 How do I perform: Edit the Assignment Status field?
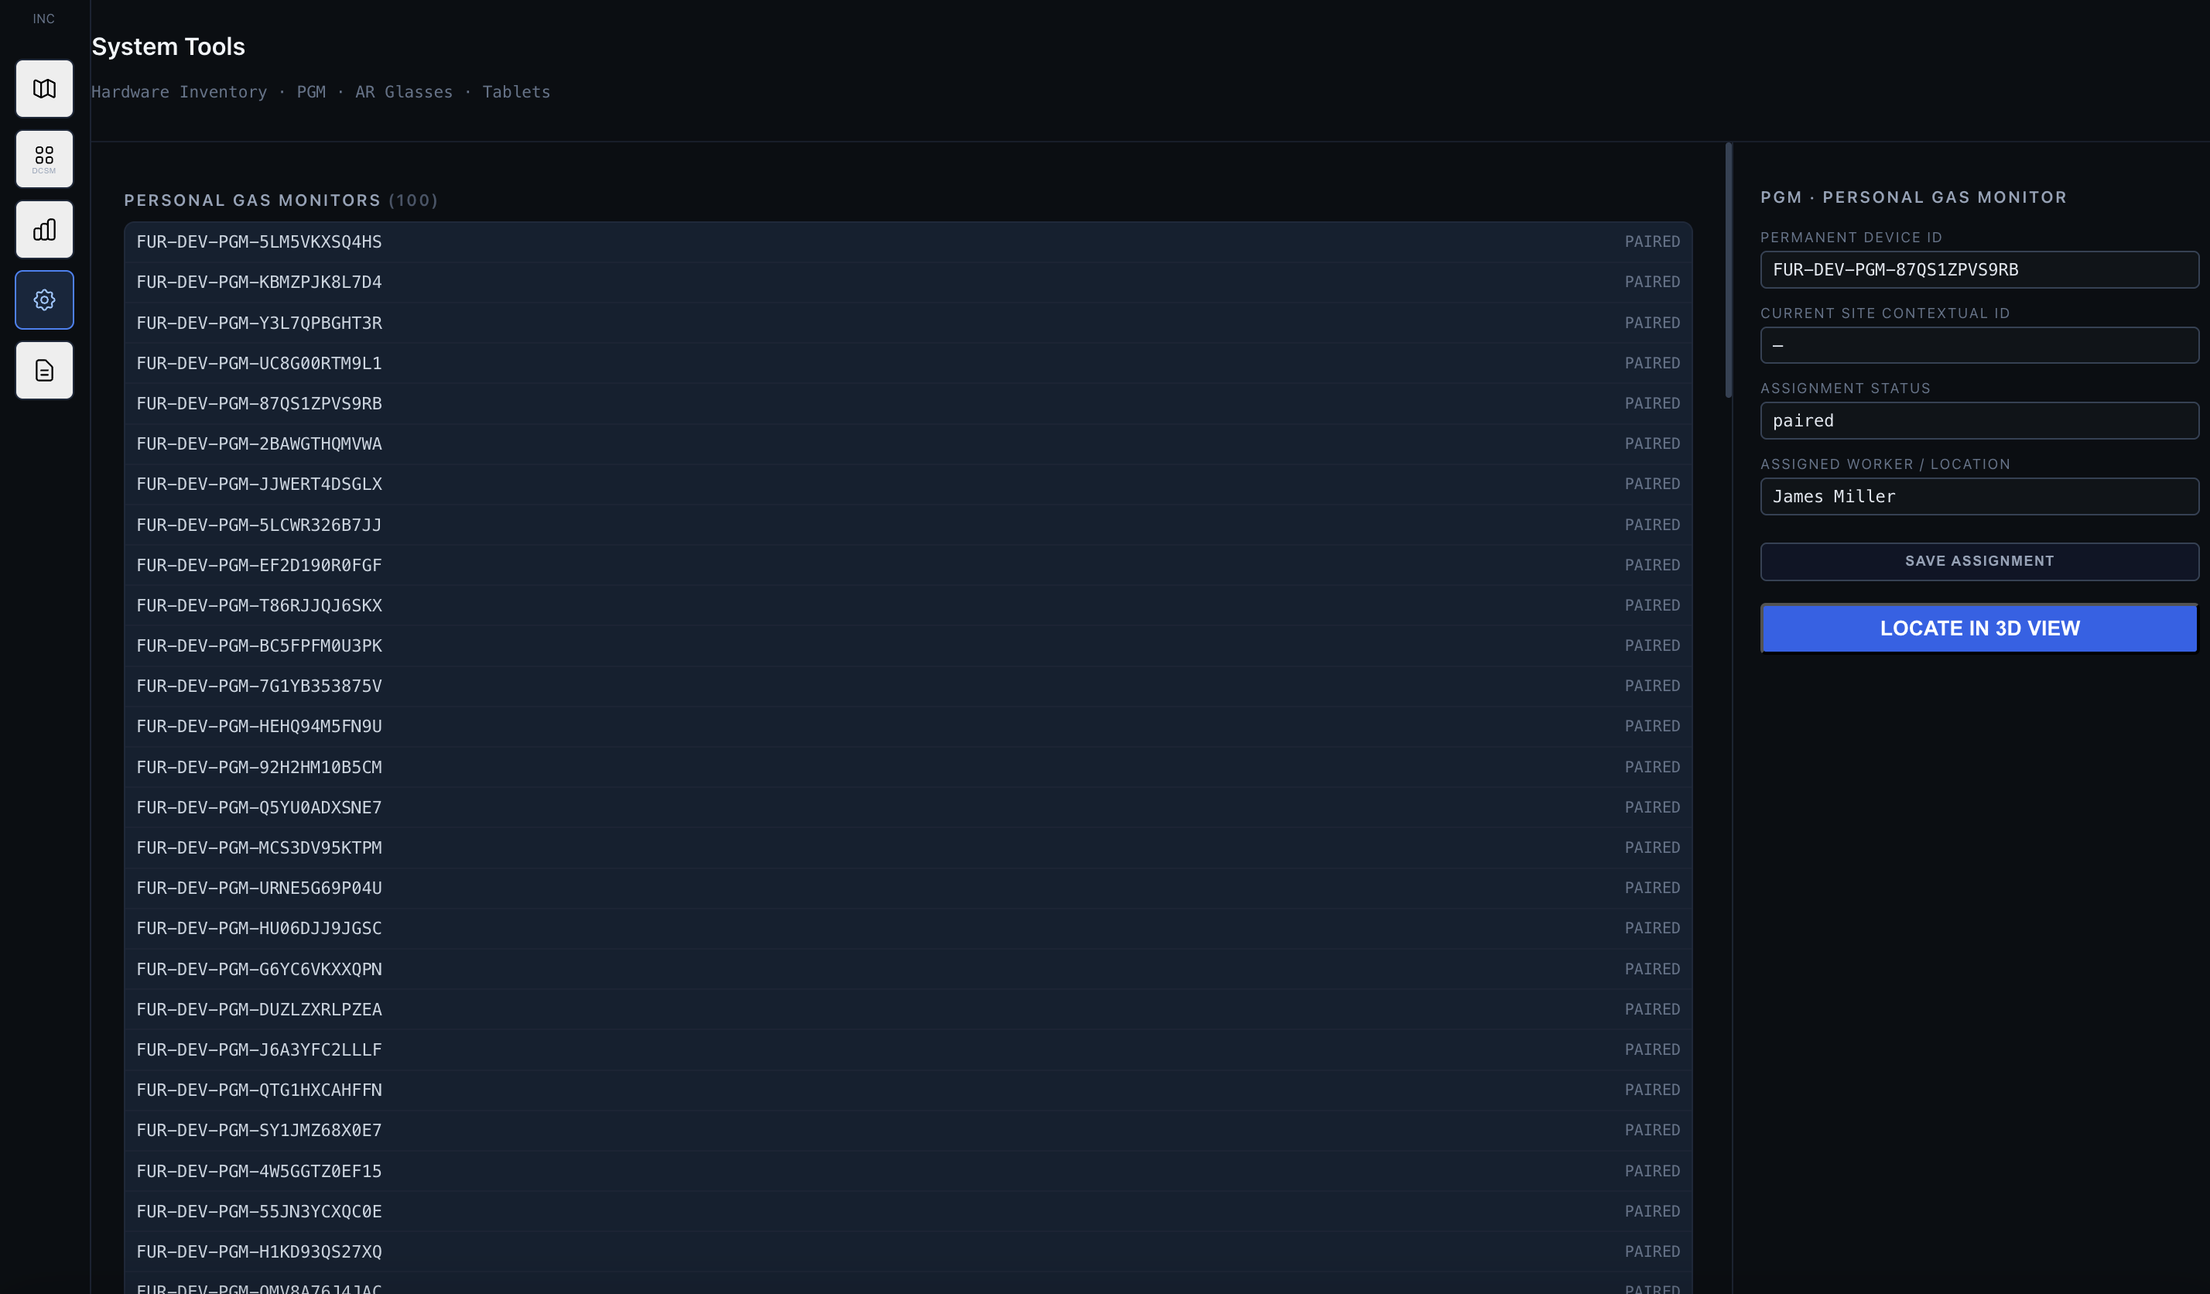click(1979, 421)
